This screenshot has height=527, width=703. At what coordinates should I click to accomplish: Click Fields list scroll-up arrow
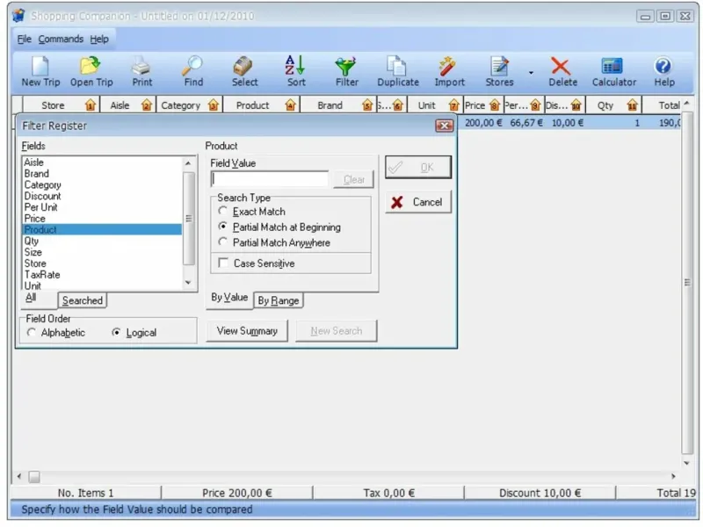click(x=188, y=163)
